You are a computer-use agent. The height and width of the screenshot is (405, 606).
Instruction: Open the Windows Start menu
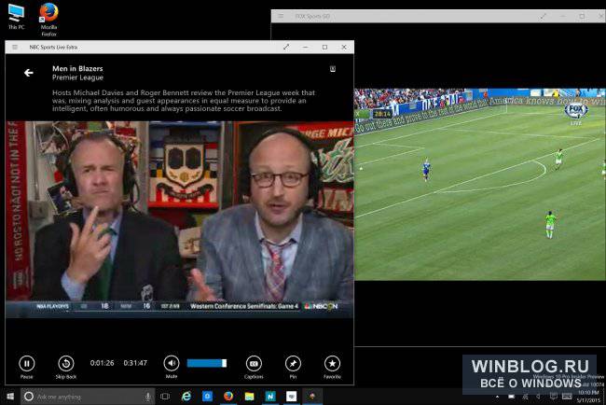[10, 397]
